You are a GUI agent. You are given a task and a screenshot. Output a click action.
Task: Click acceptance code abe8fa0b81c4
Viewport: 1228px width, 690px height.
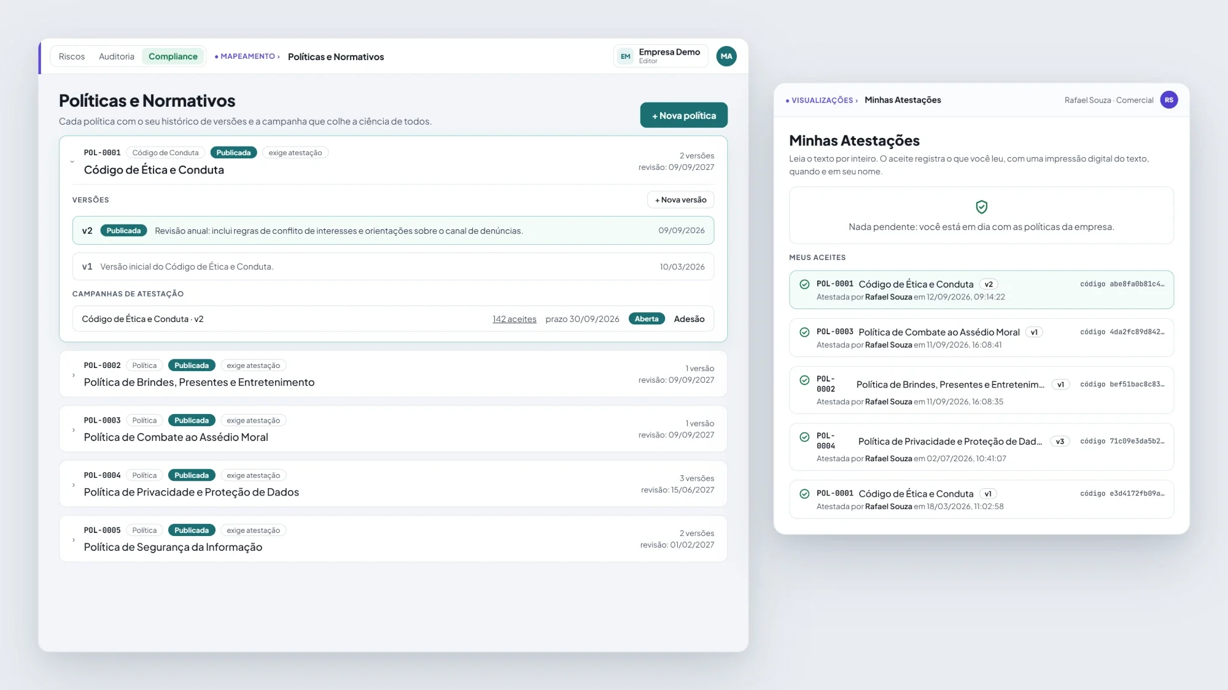tap(1122, 285)
